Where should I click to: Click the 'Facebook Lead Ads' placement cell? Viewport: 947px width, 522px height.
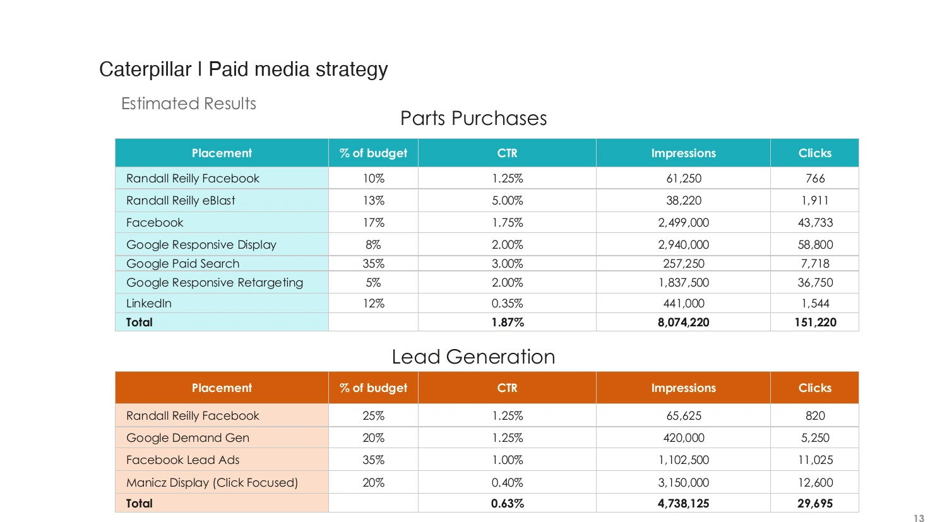(x=222, y=460)
